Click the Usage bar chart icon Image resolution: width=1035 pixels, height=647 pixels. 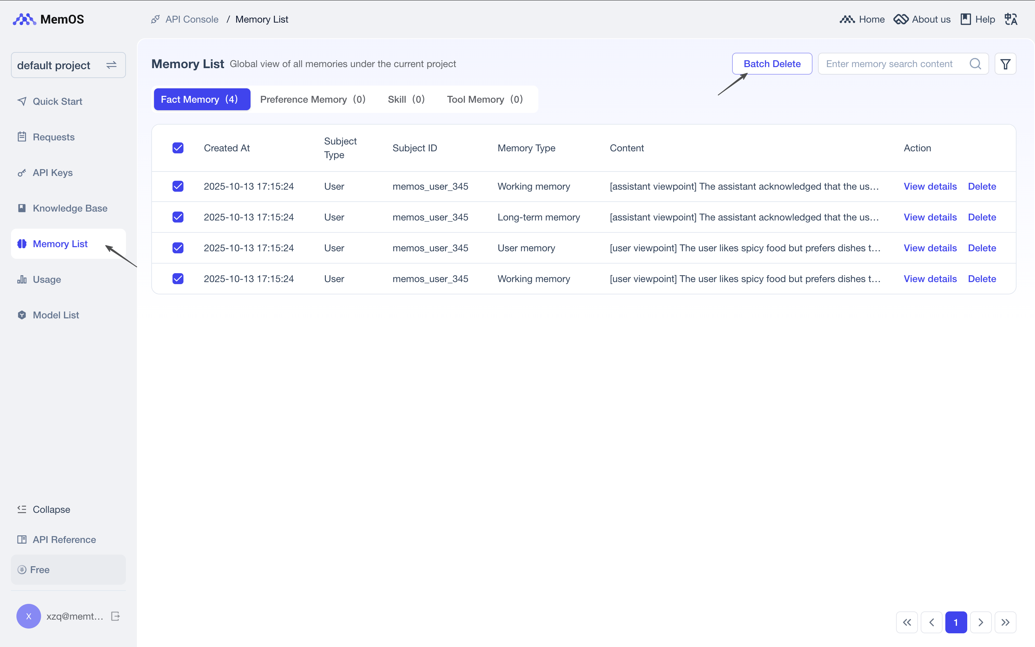pos(22,279)
